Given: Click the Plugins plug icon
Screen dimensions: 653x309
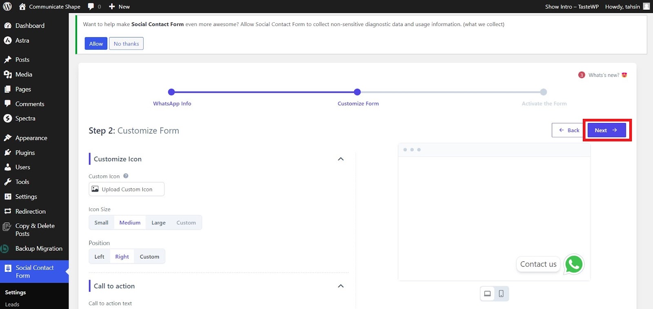Looking at the screenshot, I should pyautogui.click(x=8, y=153).
